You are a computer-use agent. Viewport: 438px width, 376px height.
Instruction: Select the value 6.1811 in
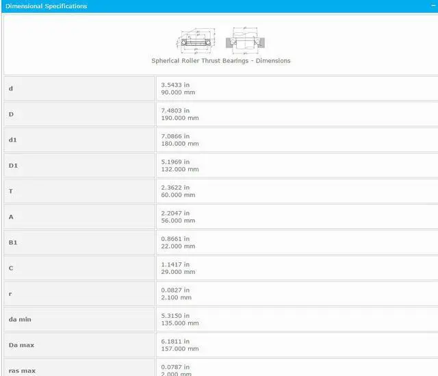[x=175, y=341]
